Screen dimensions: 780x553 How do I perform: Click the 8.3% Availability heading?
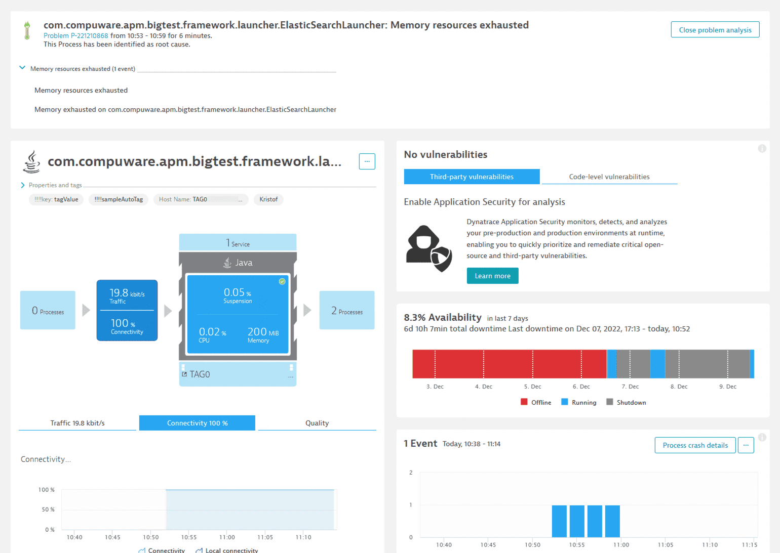coord(443,317)
